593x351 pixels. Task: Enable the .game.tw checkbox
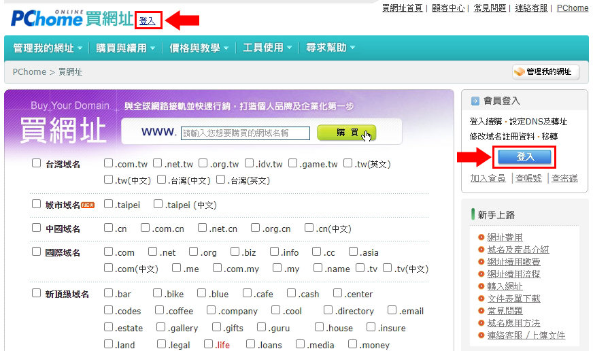[x=292, y=163]
